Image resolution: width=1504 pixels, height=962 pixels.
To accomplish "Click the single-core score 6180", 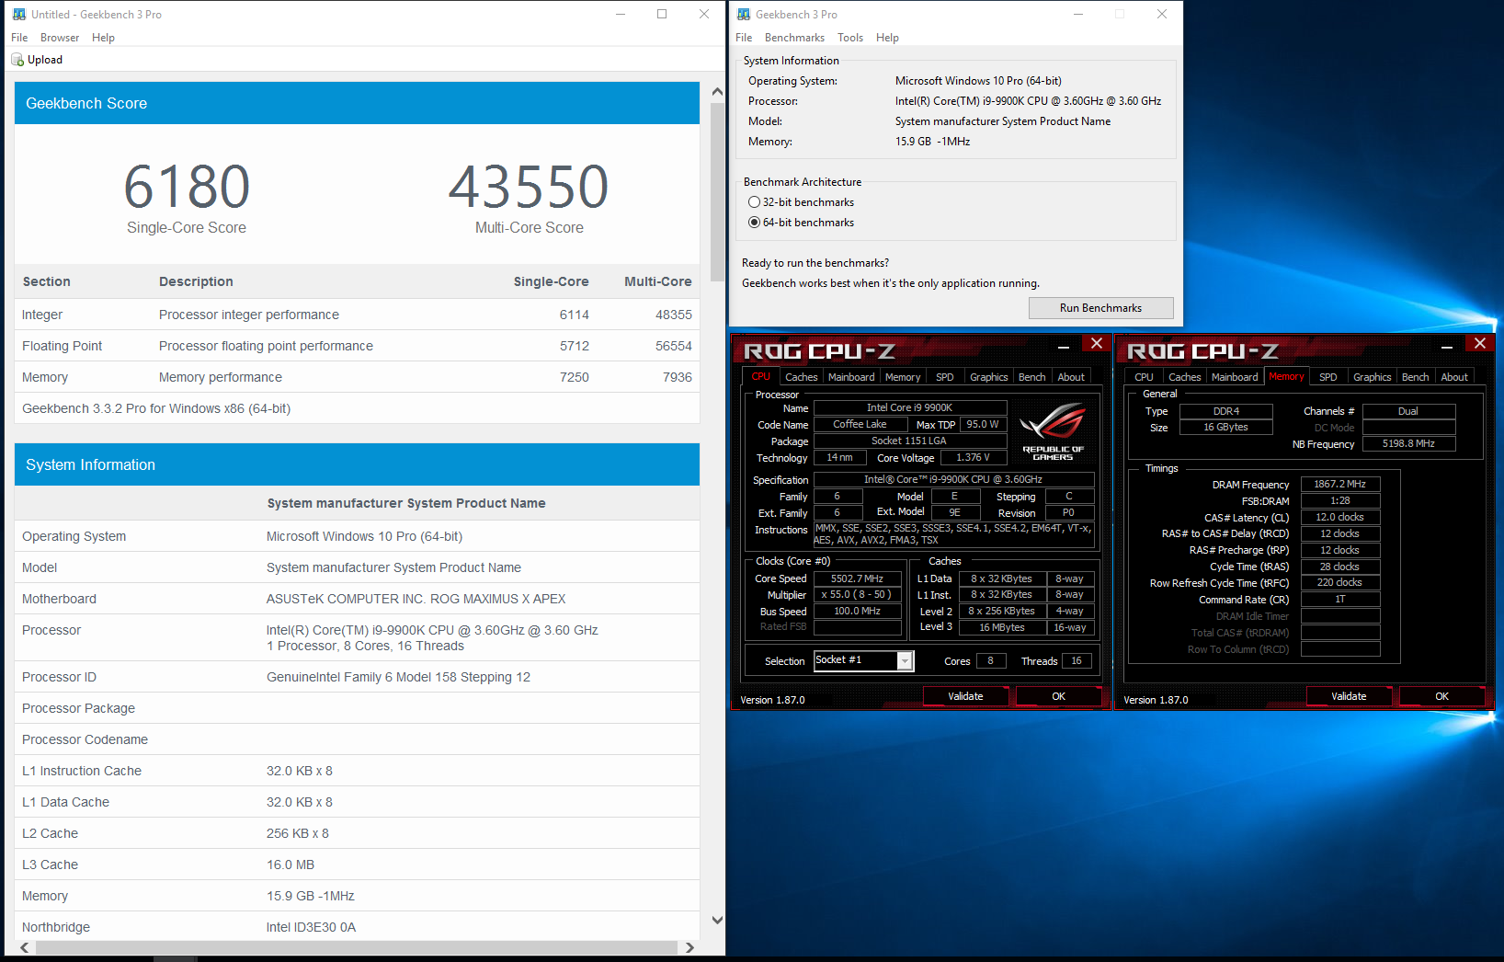I will (187, 187).
